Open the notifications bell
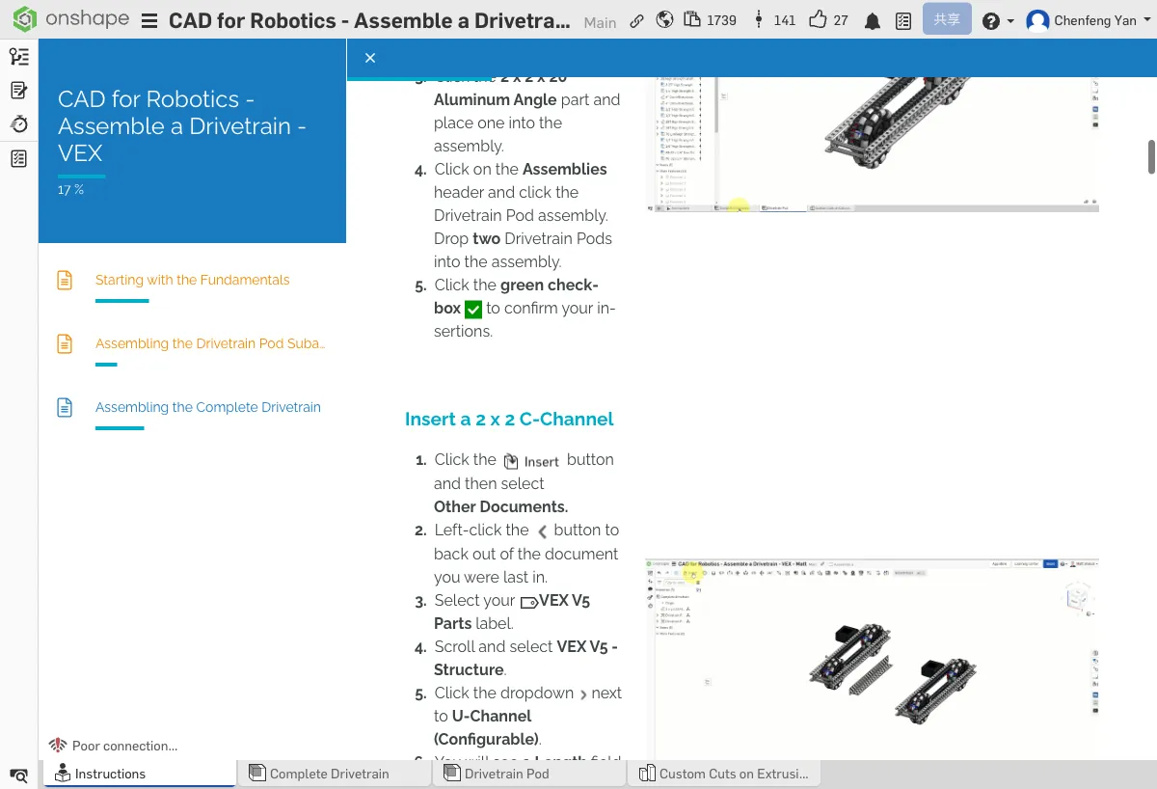The width and height of the screenshot is (1157, 789). [873, 21]
